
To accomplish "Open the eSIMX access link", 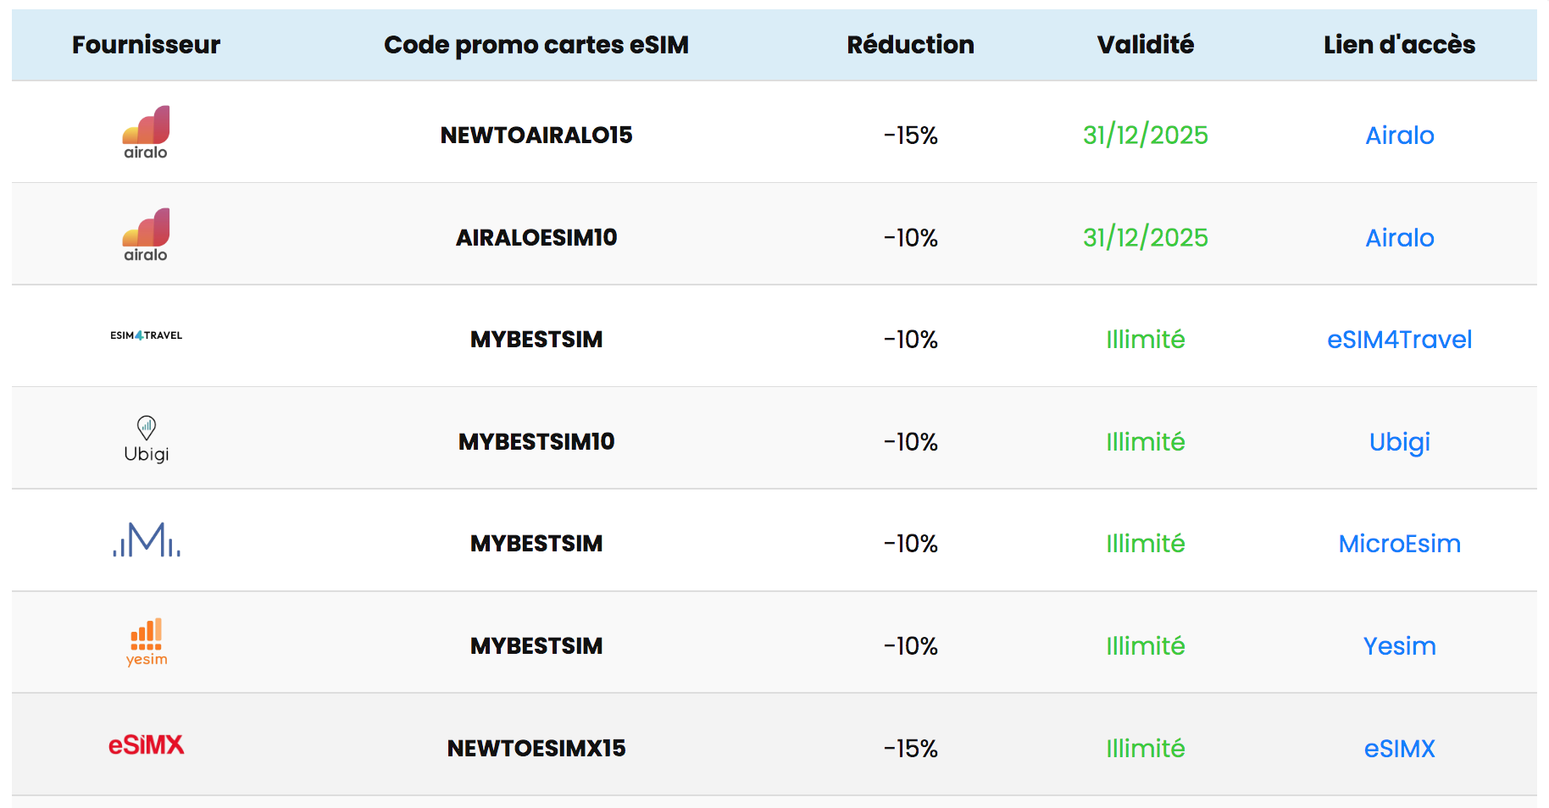I will point(1399,749).
